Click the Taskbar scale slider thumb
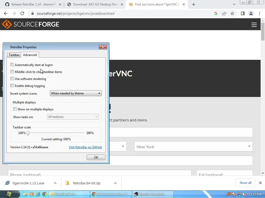Screen dimensions: 265x198 [28, 133]
